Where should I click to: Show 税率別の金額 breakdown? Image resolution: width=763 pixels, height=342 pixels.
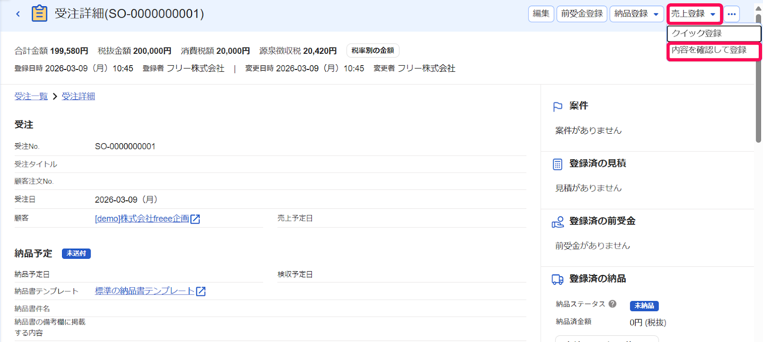tap(373, 50)
